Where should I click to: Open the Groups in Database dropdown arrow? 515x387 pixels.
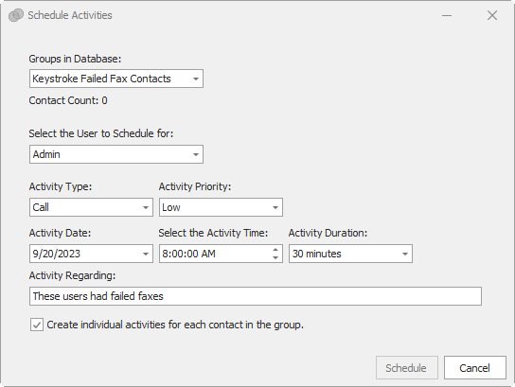[196, 79]
